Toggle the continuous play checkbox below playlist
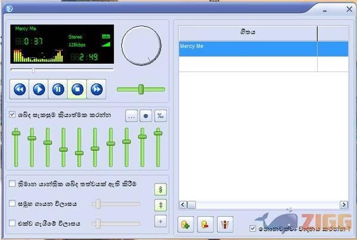Viewport: 357px width, 240px height. point(253,228)
